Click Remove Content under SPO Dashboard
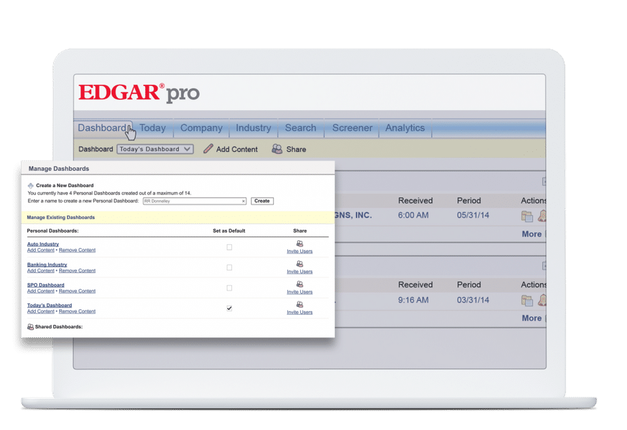 (77, 291)
